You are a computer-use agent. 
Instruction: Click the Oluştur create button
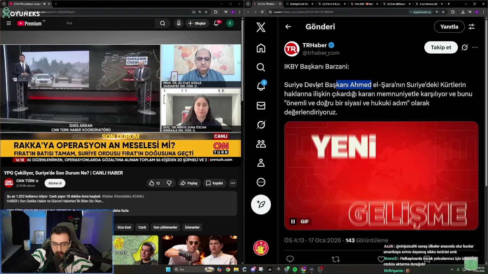[x=197, y=23]
